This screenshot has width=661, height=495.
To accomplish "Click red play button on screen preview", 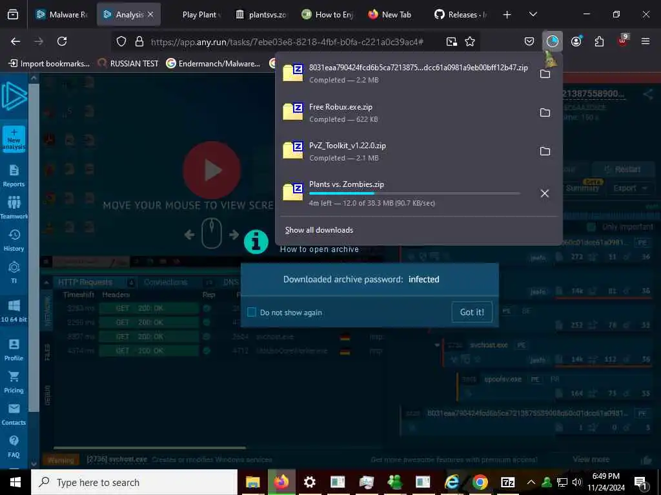I will [212, 170].
